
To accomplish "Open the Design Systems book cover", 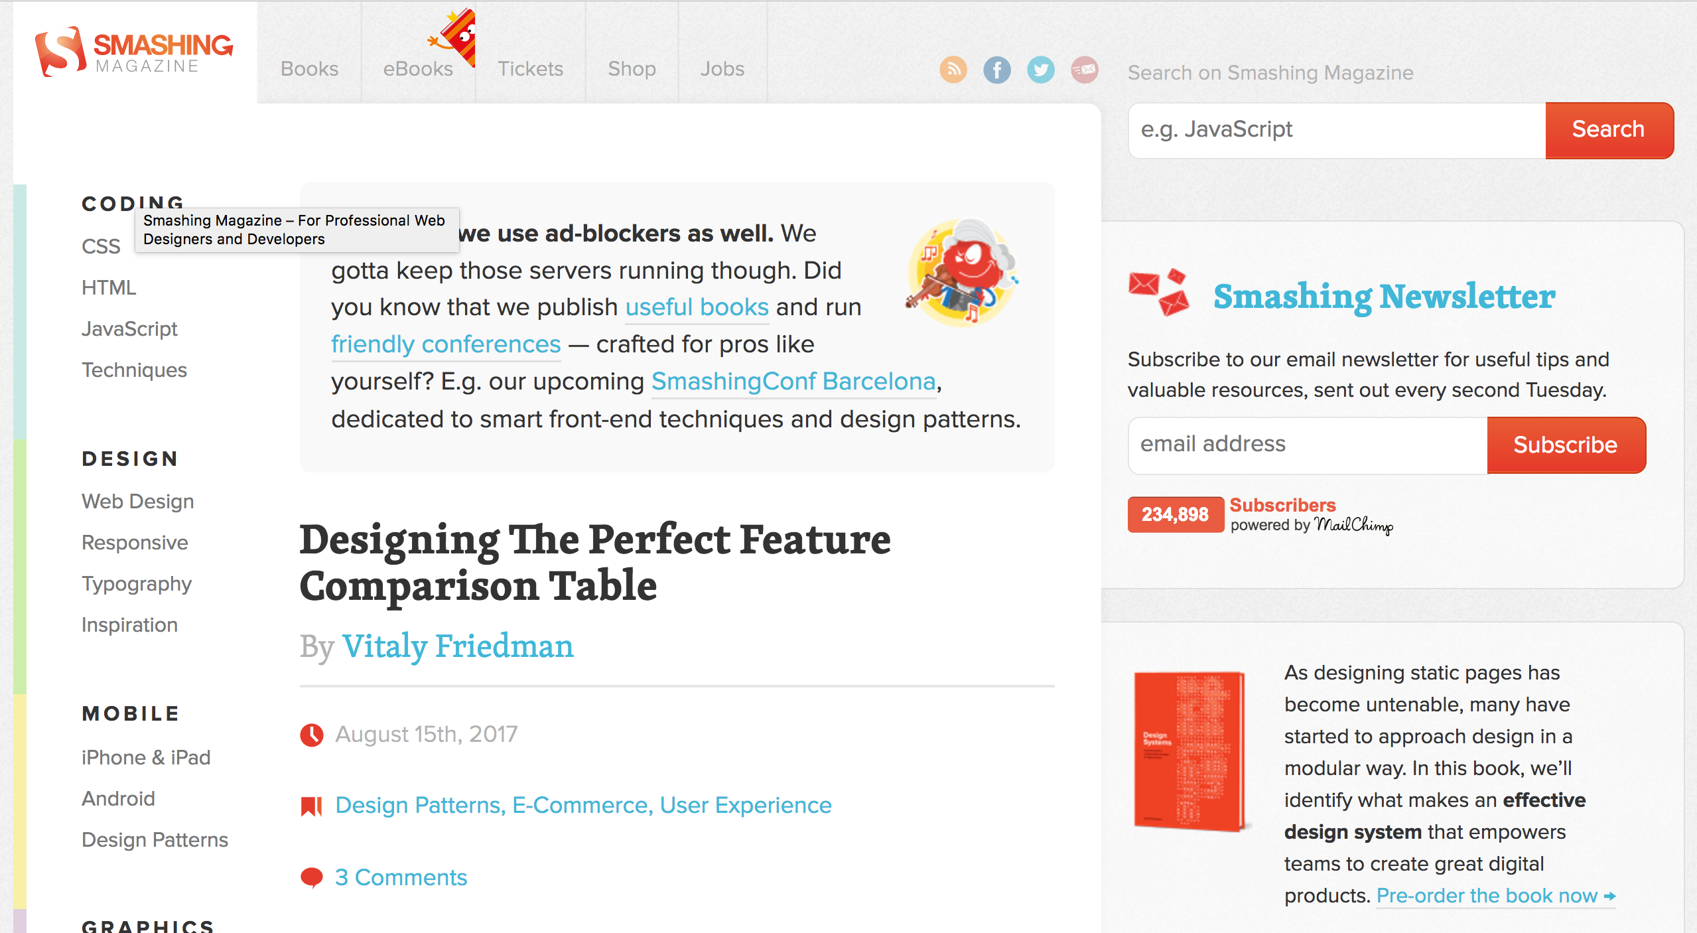I will click(x=1190, y=751).
